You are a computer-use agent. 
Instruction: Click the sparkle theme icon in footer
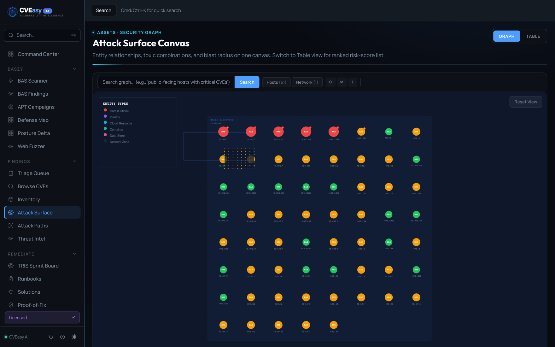click(x=74, y=337)
